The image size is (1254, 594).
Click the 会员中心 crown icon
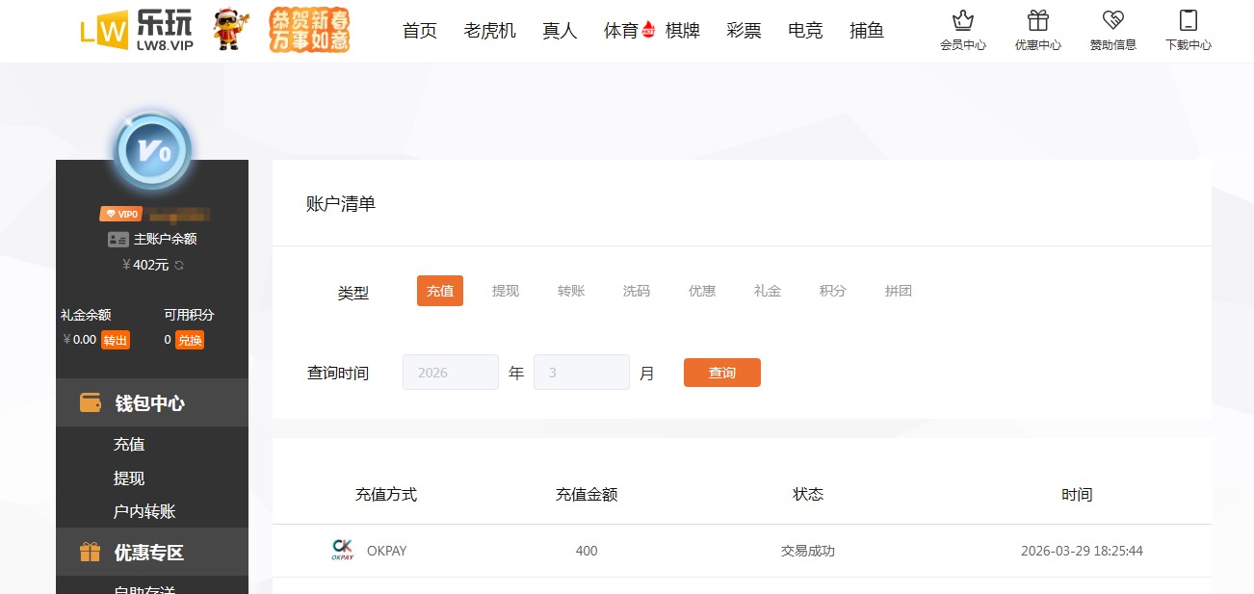[964, 19]
